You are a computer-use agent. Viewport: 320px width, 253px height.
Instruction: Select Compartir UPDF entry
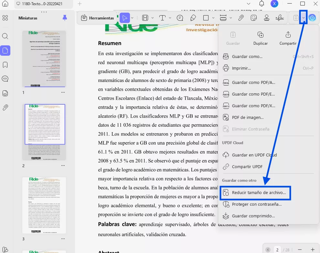click(268, 167)
